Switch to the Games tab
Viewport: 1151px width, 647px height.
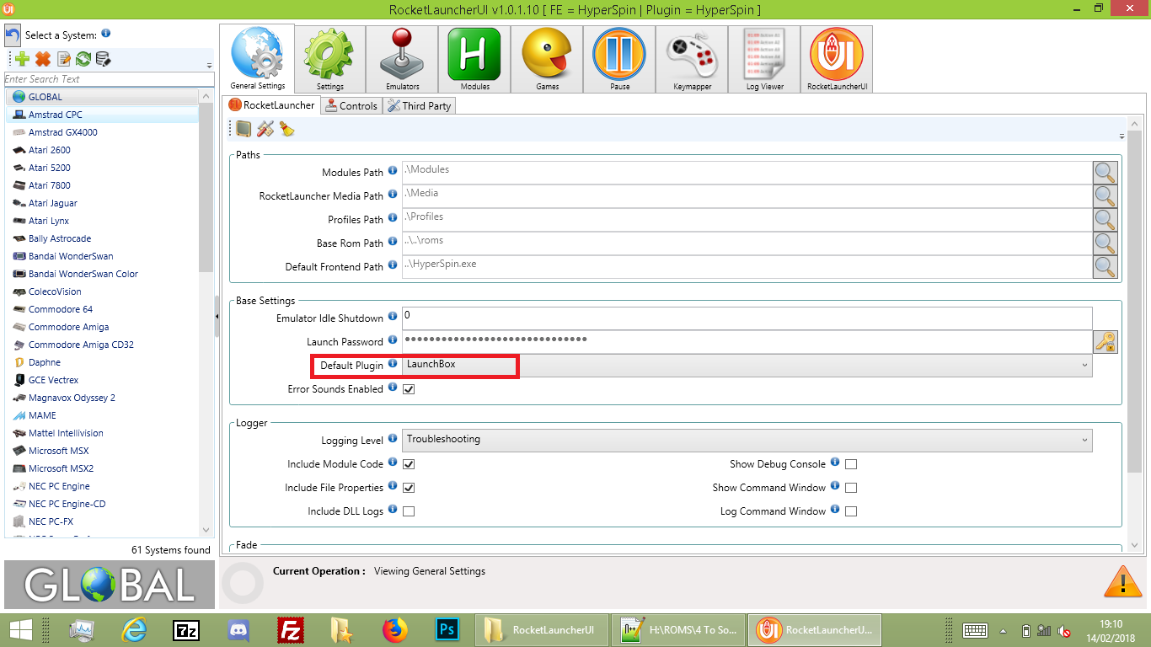tap(548, 59)
